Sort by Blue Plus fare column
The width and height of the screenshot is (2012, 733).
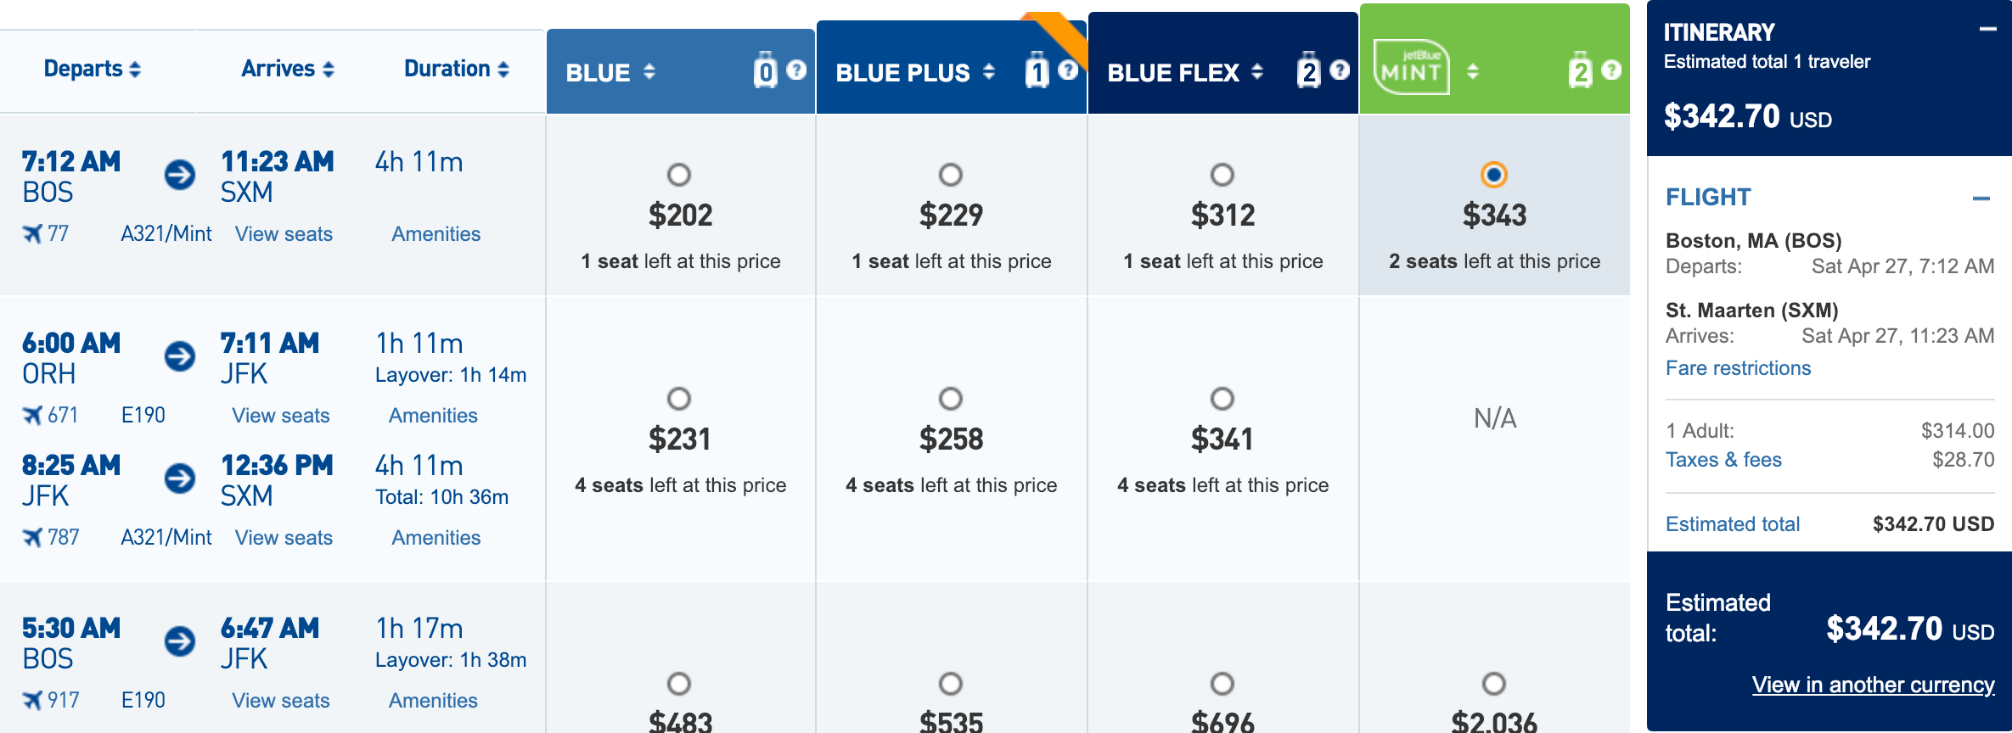[989, 72]
